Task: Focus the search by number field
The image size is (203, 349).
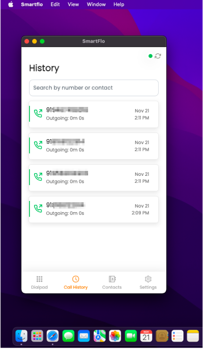Action: tap(94, 88)
